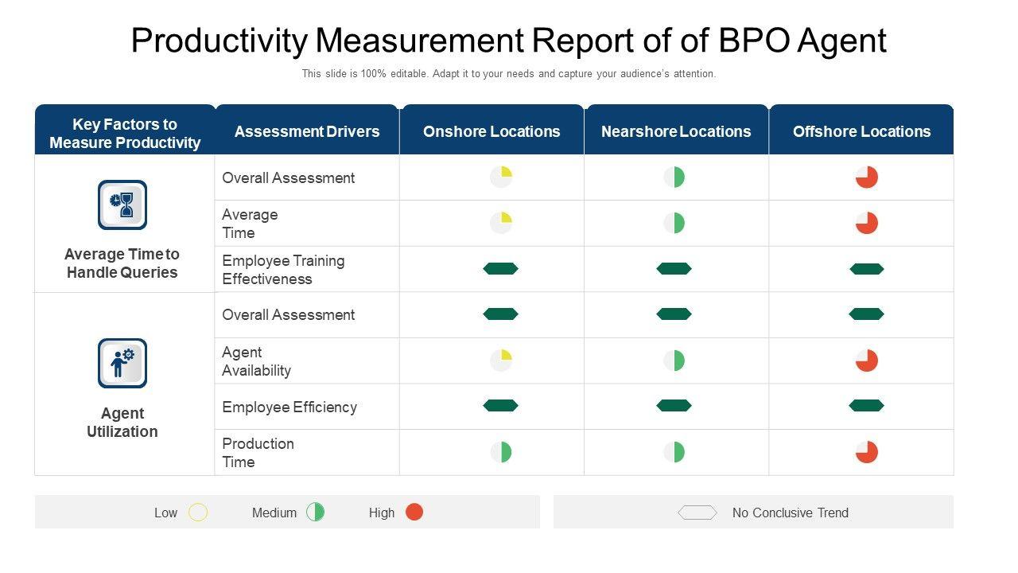Click the Agent Utilization person-gear icon

122,363
